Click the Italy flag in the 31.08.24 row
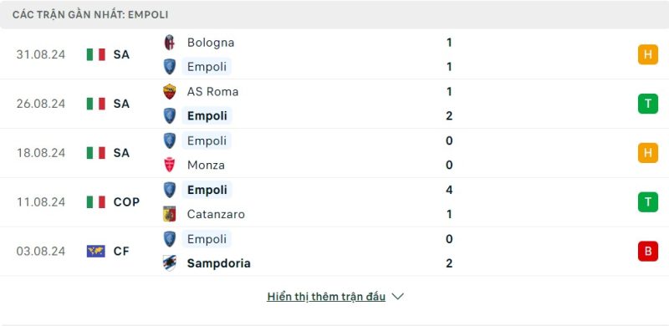The height and width of the screenshot is (326, 669). coord(96,54)
